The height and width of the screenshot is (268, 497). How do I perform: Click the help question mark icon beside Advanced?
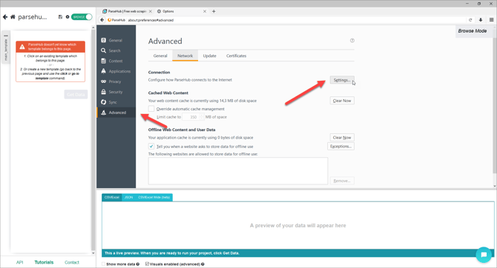pyautogui.click(x=352, y=41)
